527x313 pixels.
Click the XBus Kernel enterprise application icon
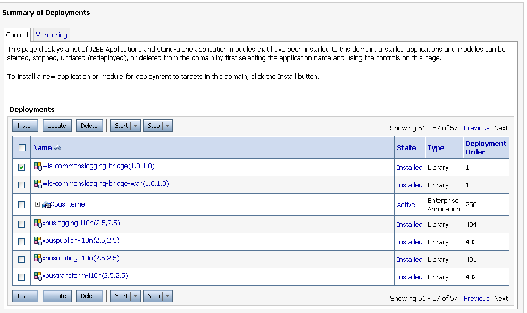46,204
